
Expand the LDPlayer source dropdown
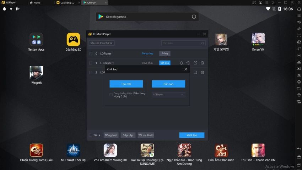pos(168,95)
